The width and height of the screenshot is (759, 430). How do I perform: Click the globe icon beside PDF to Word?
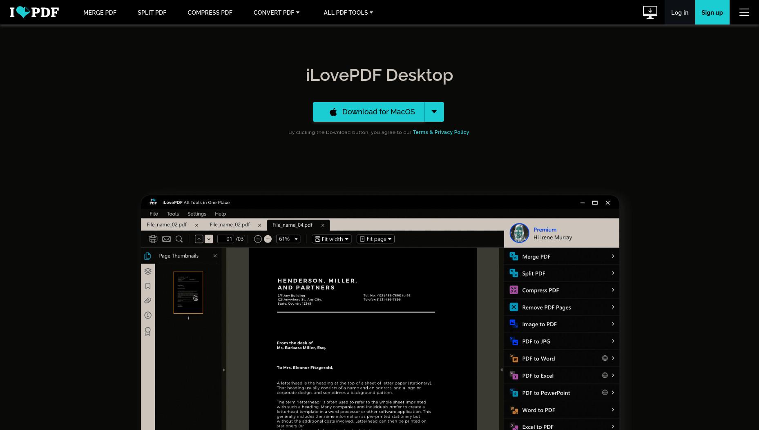605,358
